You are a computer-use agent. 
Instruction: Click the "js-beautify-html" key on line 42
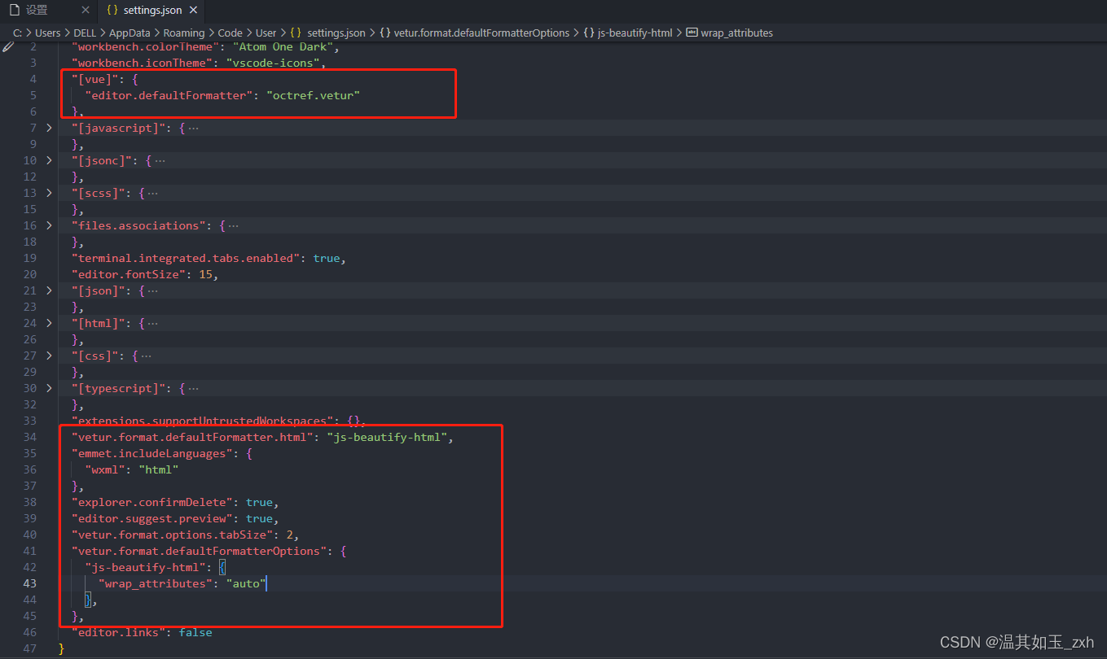point(145,567)
